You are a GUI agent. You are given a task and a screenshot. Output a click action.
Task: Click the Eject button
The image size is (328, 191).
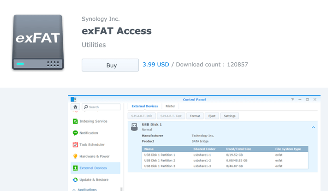pyautogui.click(x=212, y=116)
